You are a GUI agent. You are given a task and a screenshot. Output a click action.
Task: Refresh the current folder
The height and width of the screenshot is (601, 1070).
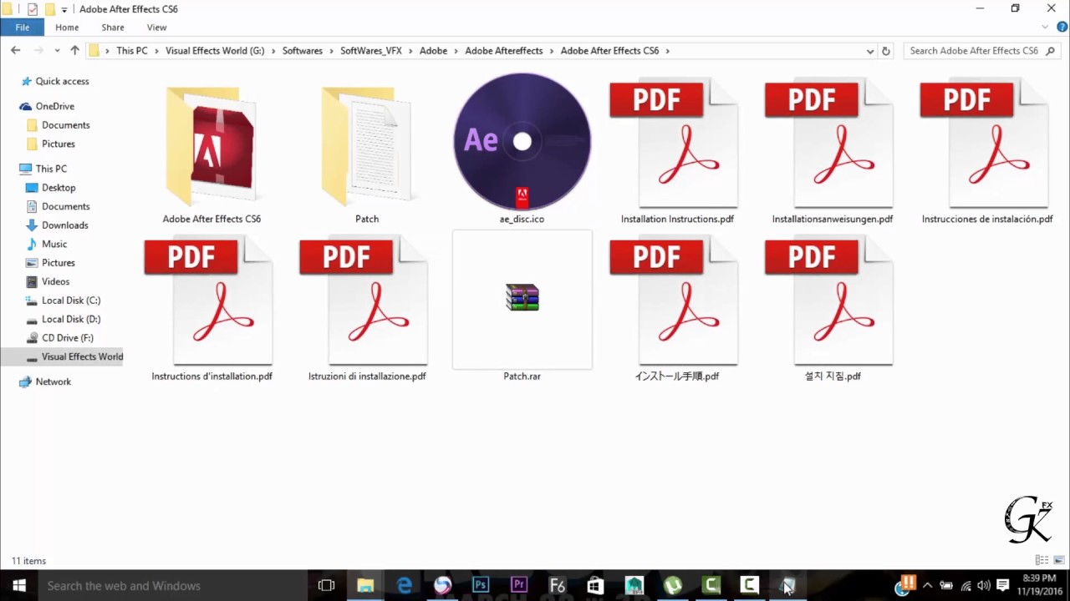886,51
